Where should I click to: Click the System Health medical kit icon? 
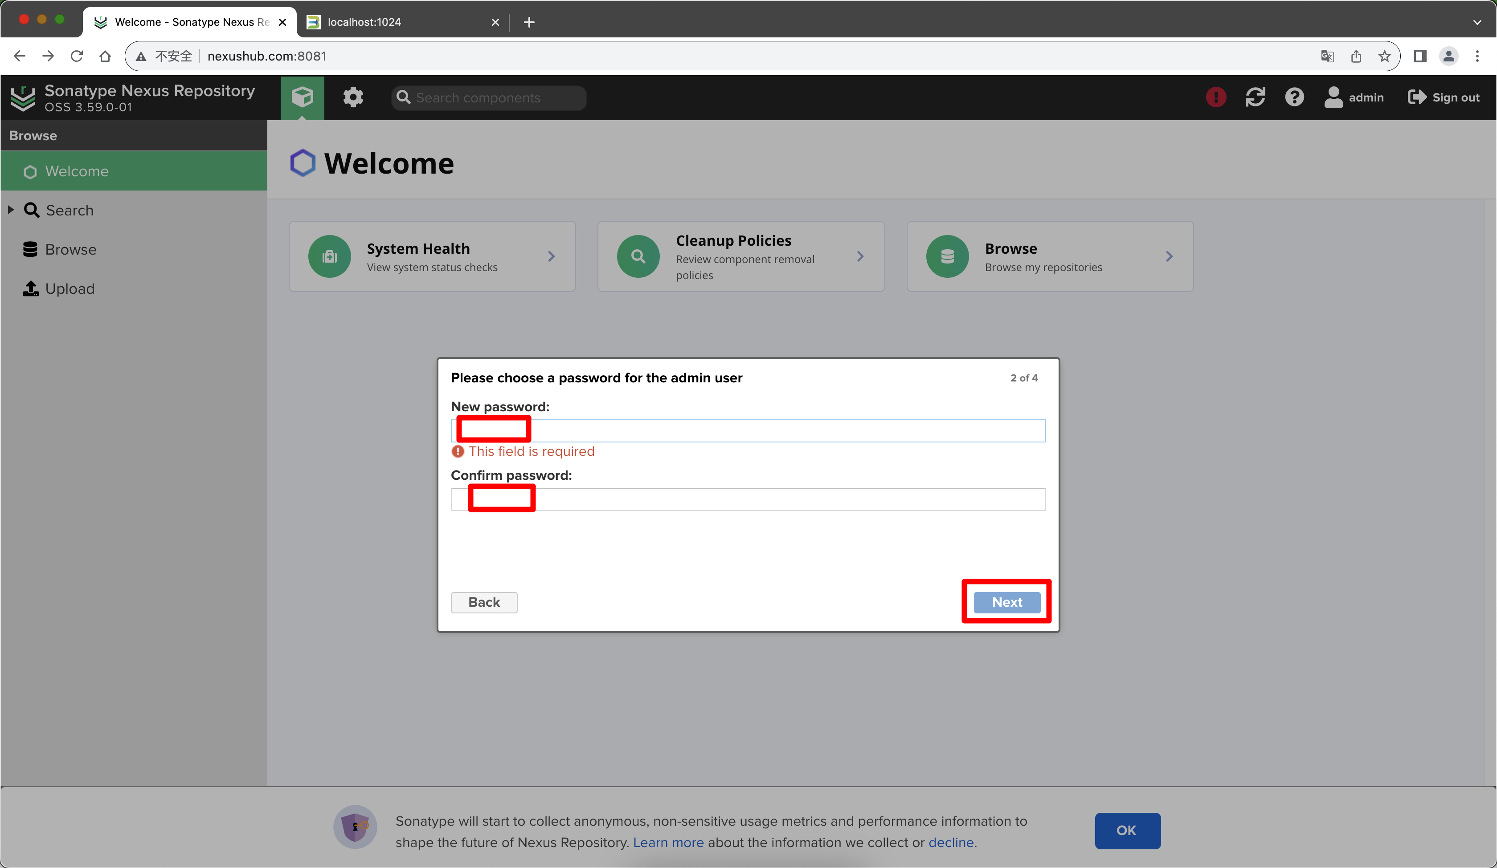coord(330,256)
